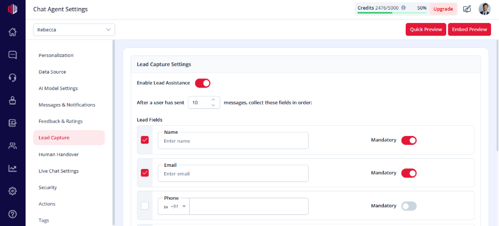This screenshot has width=499, height=226.
Task: Click the app logo in the sidebar
Action: coord(12,9)
